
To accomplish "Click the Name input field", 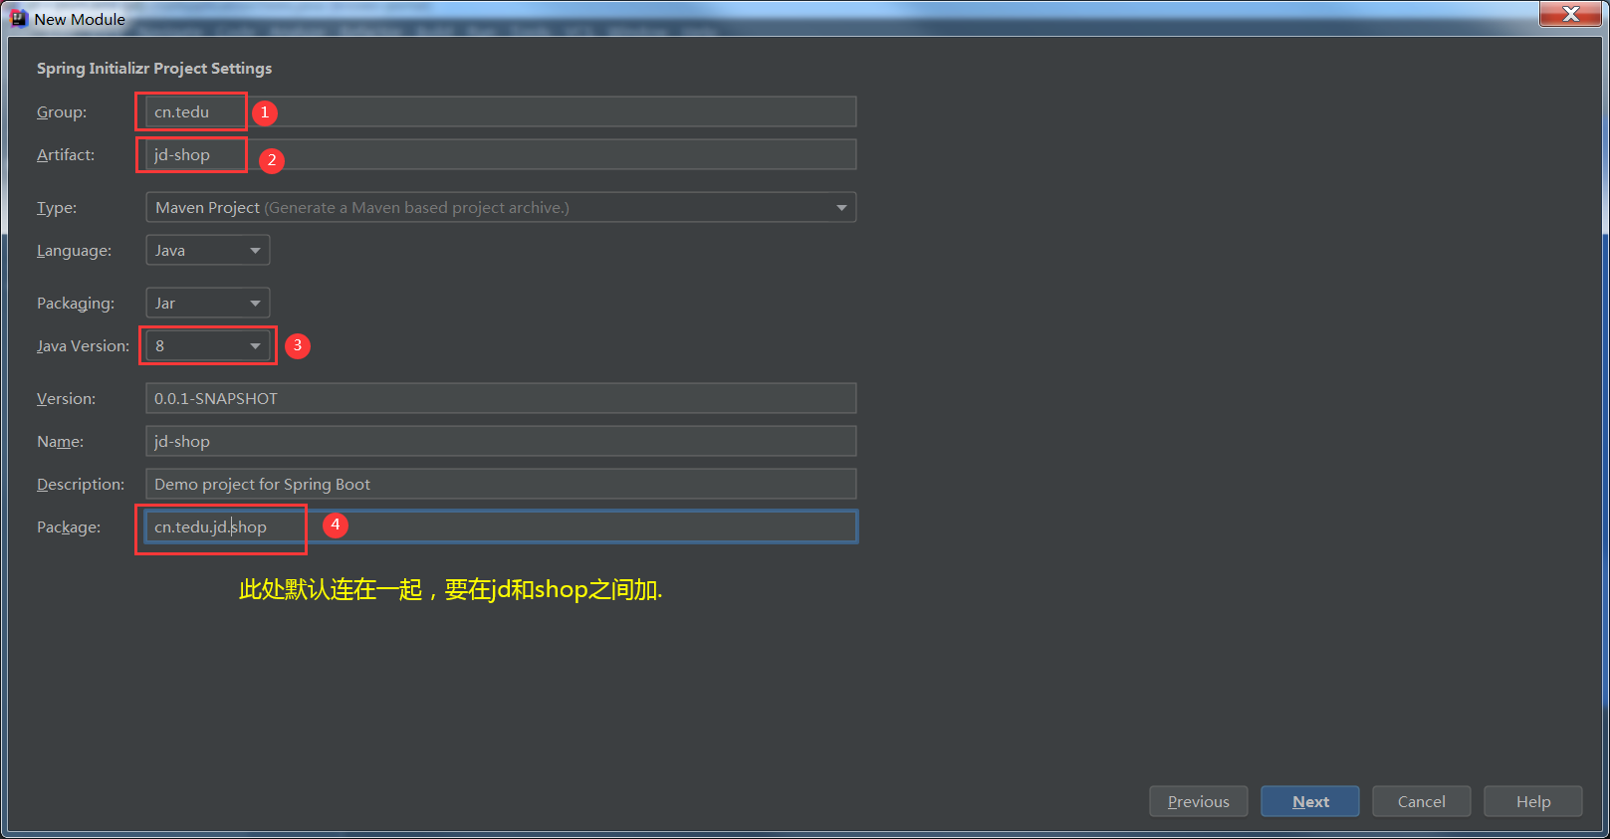I will coord(501,441).
